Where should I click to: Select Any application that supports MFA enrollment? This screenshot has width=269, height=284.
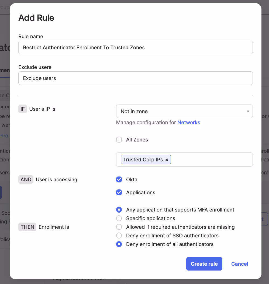[x=119, y=210]
